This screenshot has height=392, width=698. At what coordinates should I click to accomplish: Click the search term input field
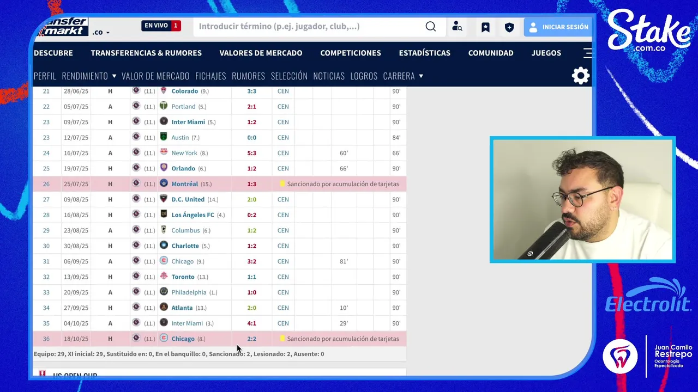[x=308, y=27]
